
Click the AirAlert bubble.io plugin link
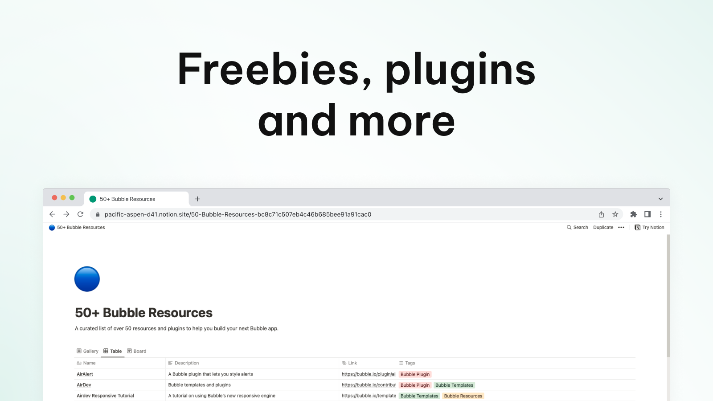(x=369, y=374)
